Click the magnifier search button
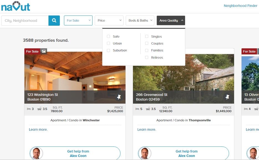The height and width of the screenshot is (160, 259). click(x=54, y=21)
